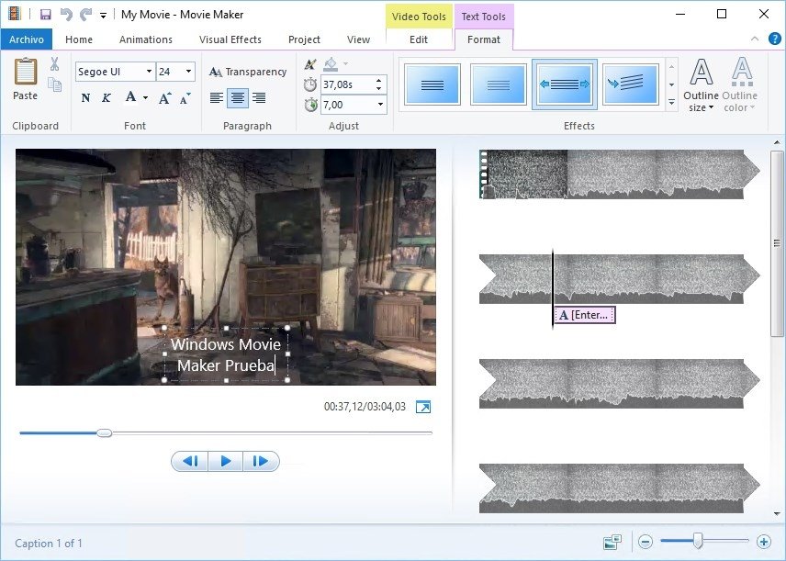The width and height of the screenshot is (786, 561).
Task: Open the Visual Effects tab
Action: (x=230, y=39)
